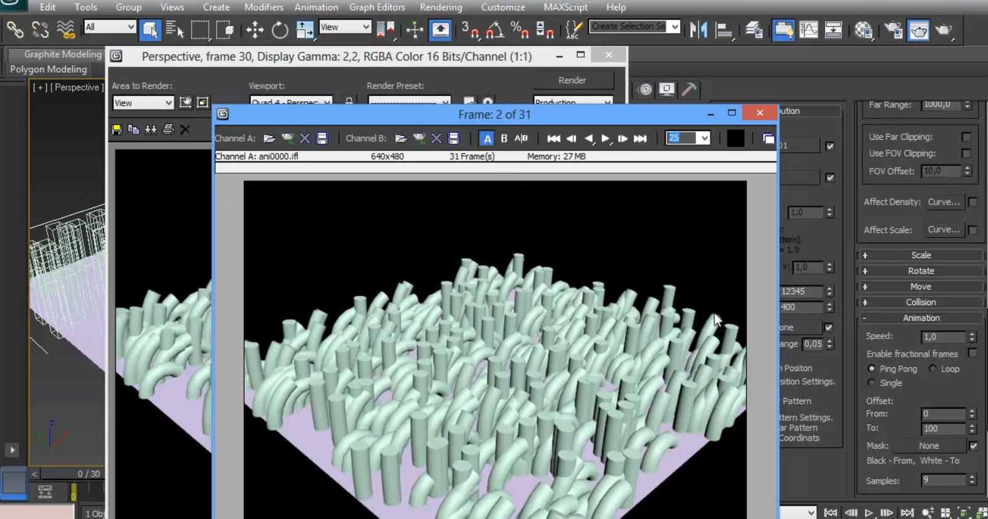Save Channel A image
The image size is (988, 519).
point(322,139)
